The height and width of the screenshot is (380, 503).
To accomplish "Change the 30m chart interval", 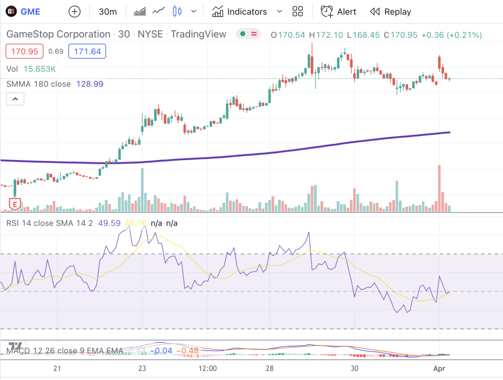I will click(x=108, y=12).
